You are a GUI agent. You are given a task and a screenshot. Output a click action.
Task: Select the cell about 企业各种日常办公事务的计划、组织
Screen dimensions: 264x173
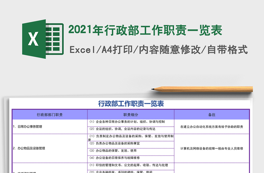click(131, 122)
